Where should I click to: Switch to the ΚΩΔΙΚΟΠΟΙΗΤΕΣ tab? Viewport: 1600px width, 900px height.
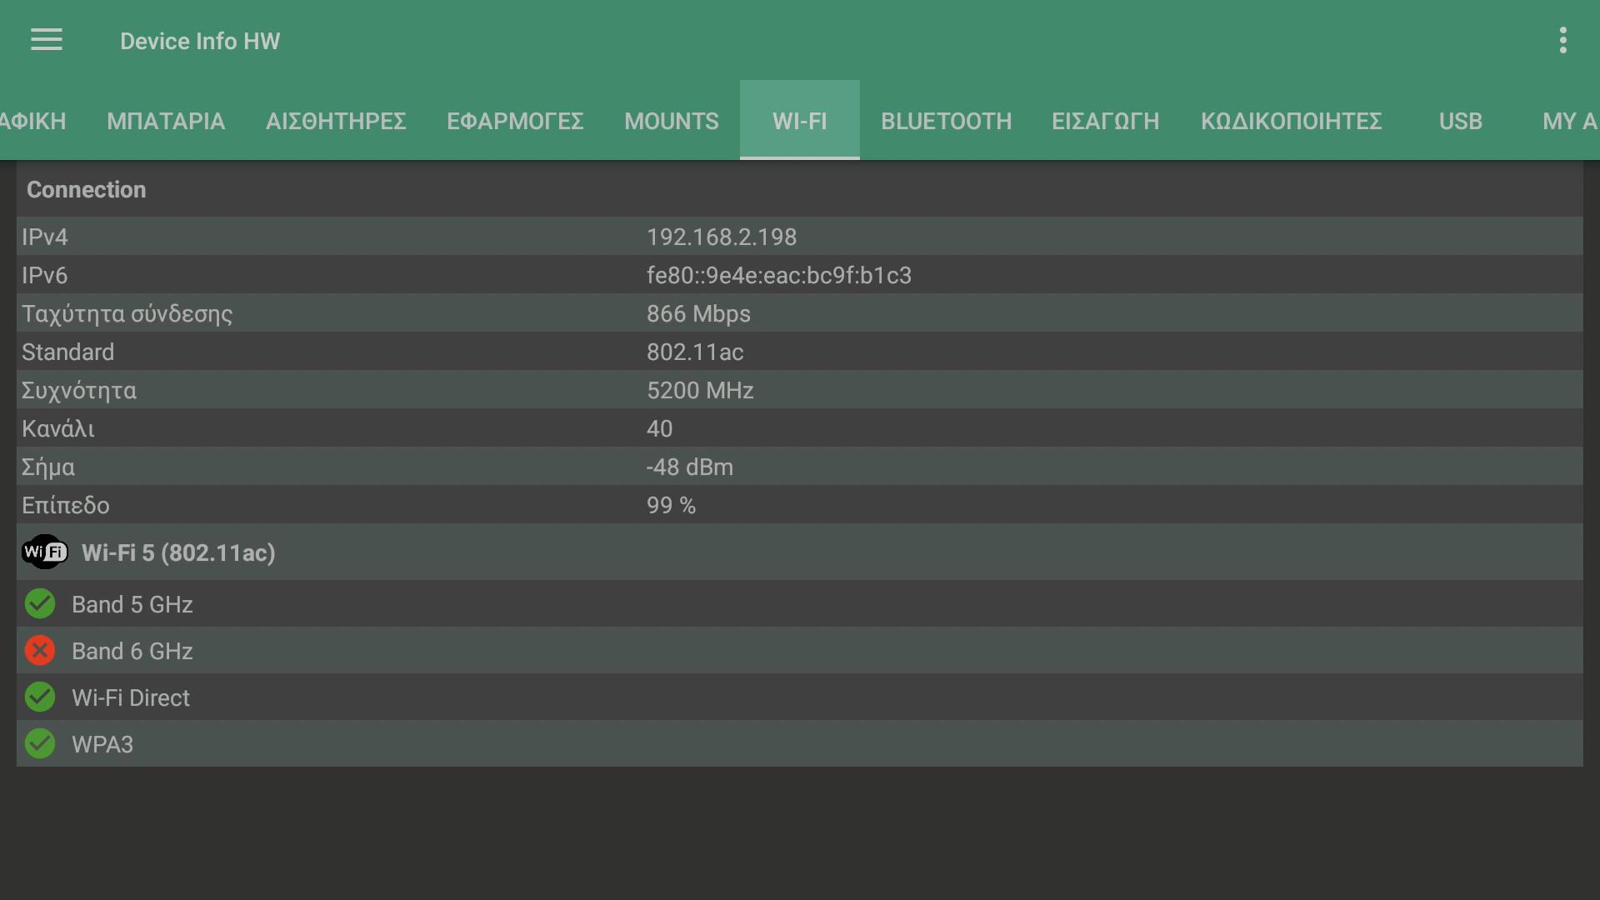[1291, 121]
